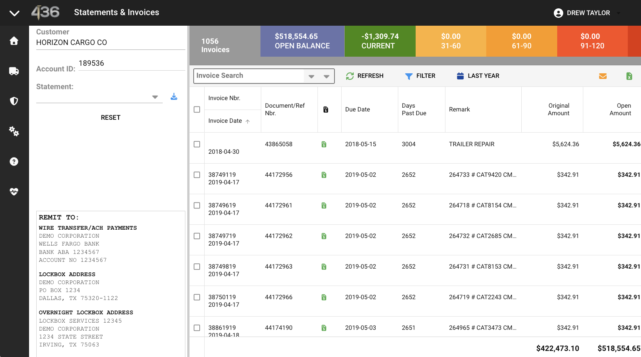This screenshot has width=641, height=357.
Task: Check the select-all checkbox in the table header
Action: (x=197, y=110)
